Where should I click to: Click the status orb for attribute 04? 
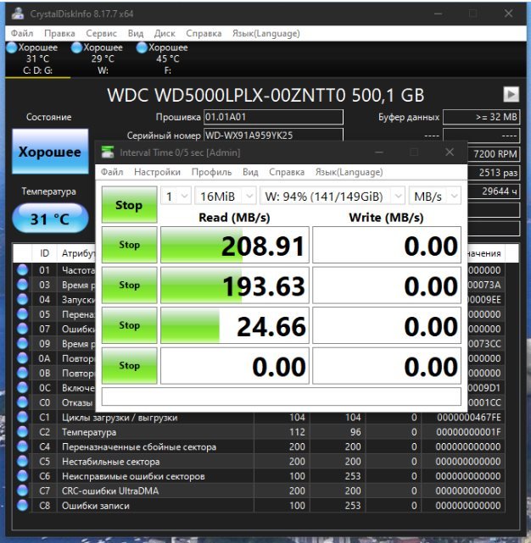click(x=23, y=299)
